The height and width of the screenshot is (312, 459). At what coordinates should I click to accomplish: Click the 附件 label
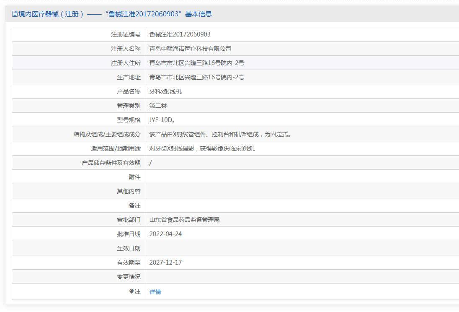click(135, 177)
